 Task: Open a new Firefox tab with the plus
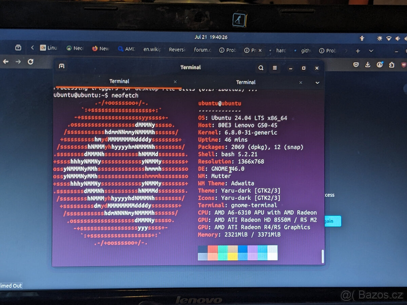point(357,51)
